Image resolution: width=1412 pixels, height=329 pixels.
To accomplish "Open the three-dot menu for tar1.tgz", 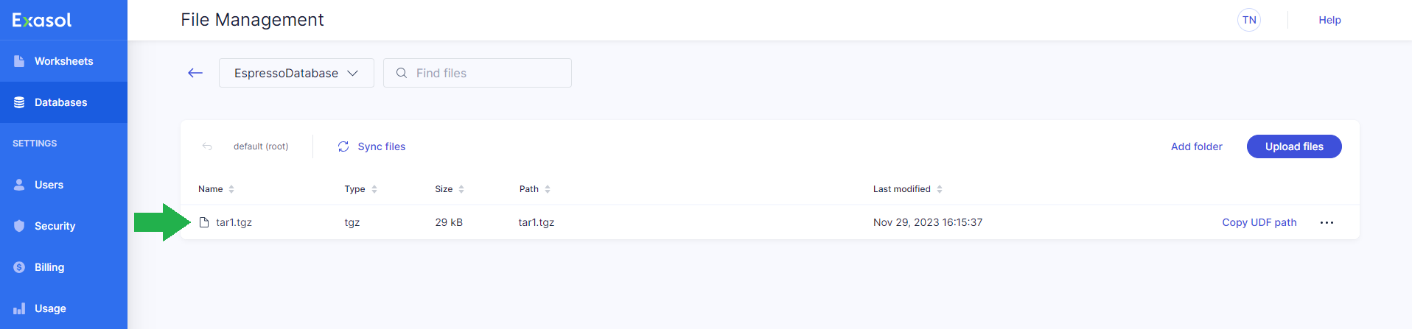I will point(1327,222).
